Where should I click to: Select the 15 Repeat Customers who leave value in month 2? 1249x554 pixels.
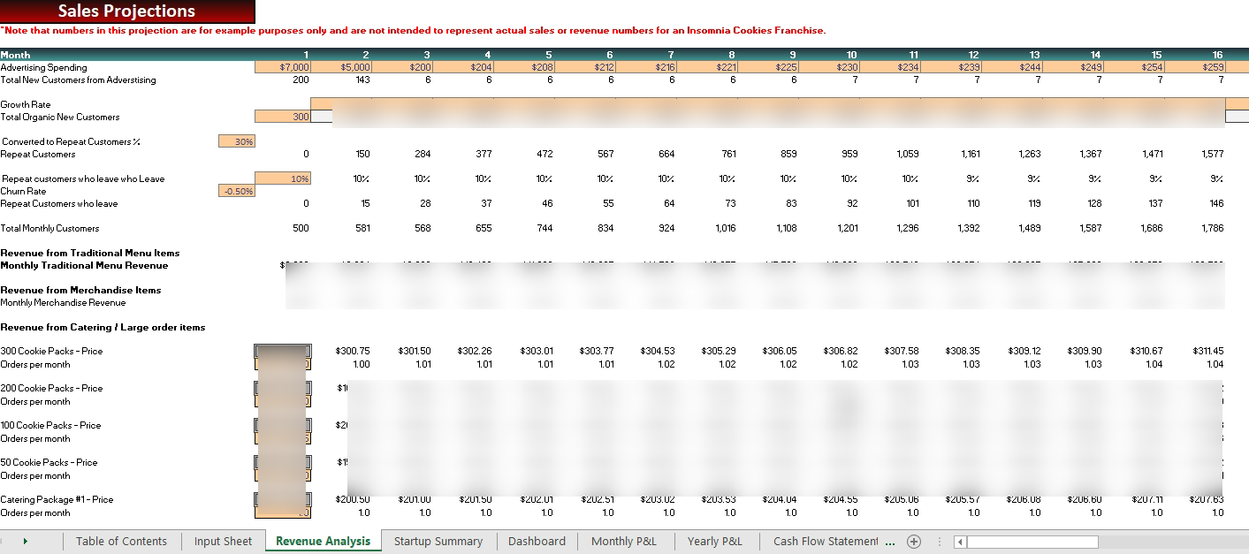(365, 203)
